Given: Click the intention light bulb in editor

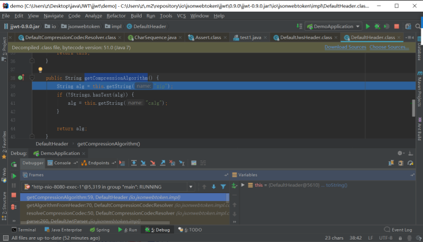Looking at the screenshot, I should click(x=40, y=70).
